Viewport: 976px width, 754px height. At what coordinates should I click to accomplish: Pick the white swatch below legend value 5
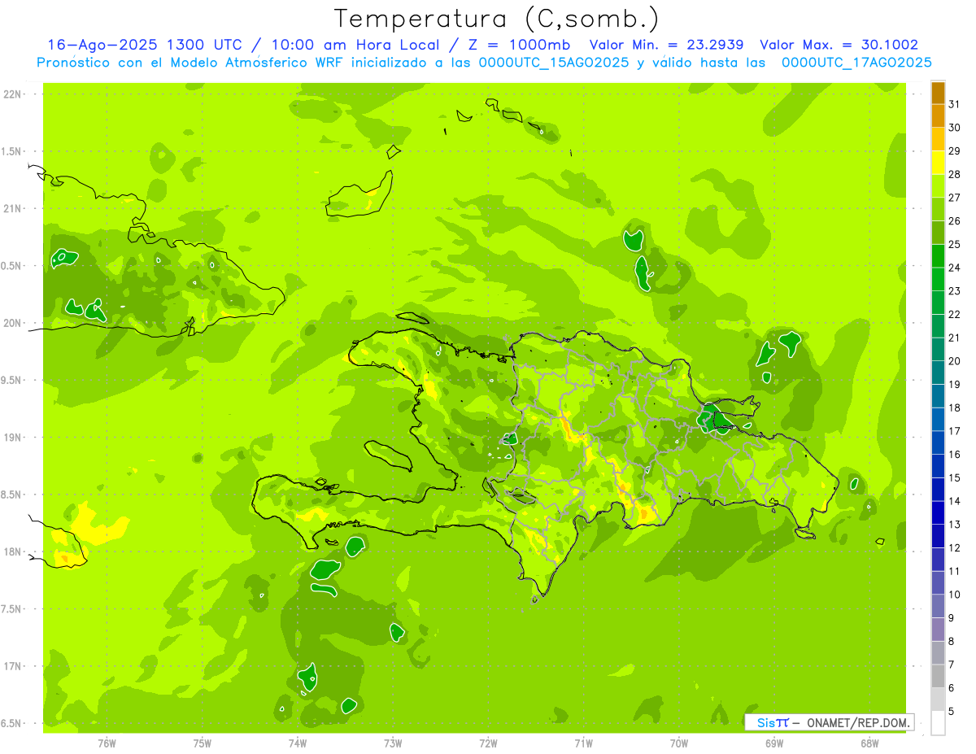click(x=938, y=723)
